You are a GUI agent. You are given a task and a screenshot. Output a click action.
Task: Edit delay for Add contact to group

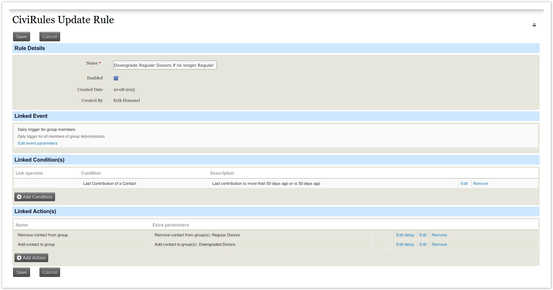pos(405,244)
